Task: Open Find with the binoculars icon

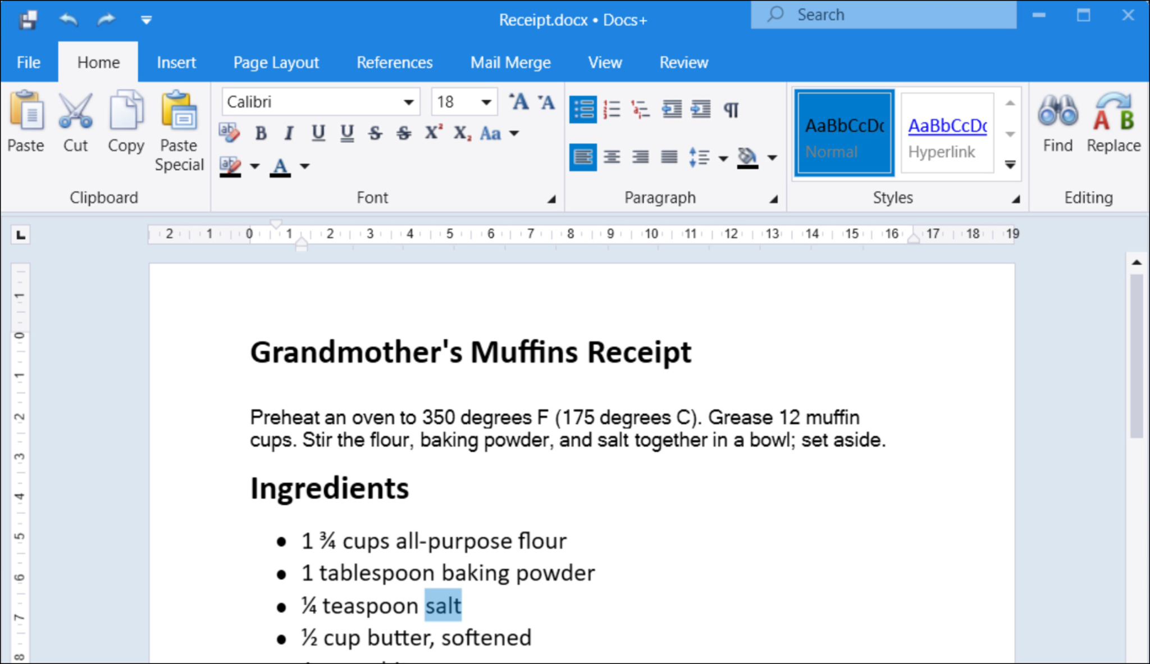Action: tap(1057, 121)
